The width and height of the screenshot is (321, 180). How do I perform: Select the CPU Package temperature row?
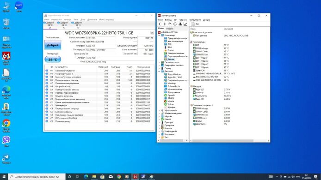point(211,48)
